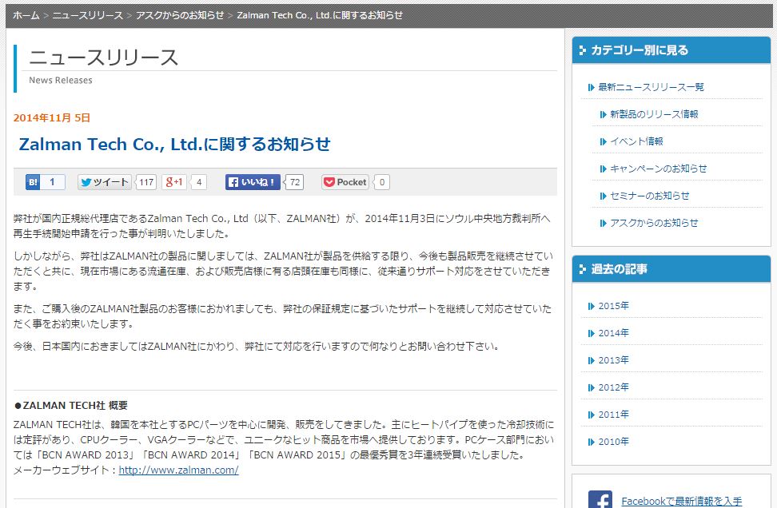Viewport: 777px width, 508px height.
Task: Click the ●ZALMAN TECH社 概要 heading
Action: pos(71,406)
